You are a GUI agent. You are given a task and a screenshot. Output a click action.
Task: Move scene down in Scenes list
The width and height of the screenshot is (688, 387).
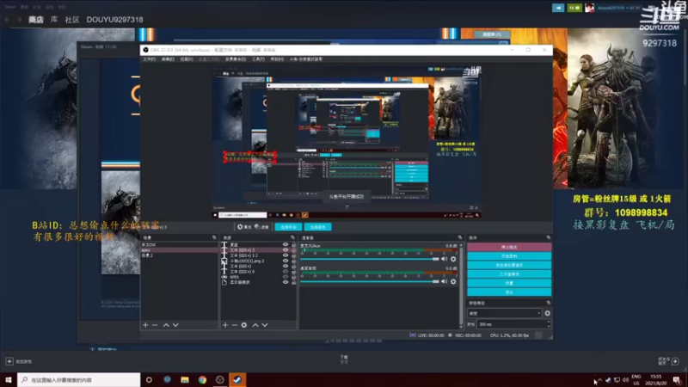(x=175, y=325)
